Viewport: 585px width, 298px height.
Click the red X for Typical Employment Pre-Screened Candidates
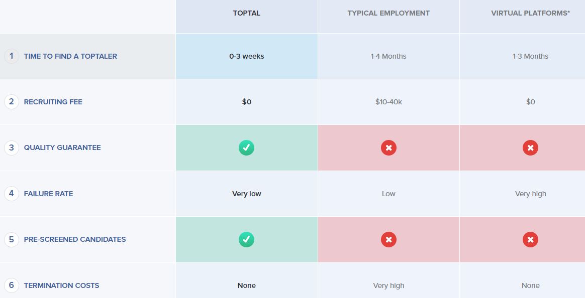click(389, 239)
